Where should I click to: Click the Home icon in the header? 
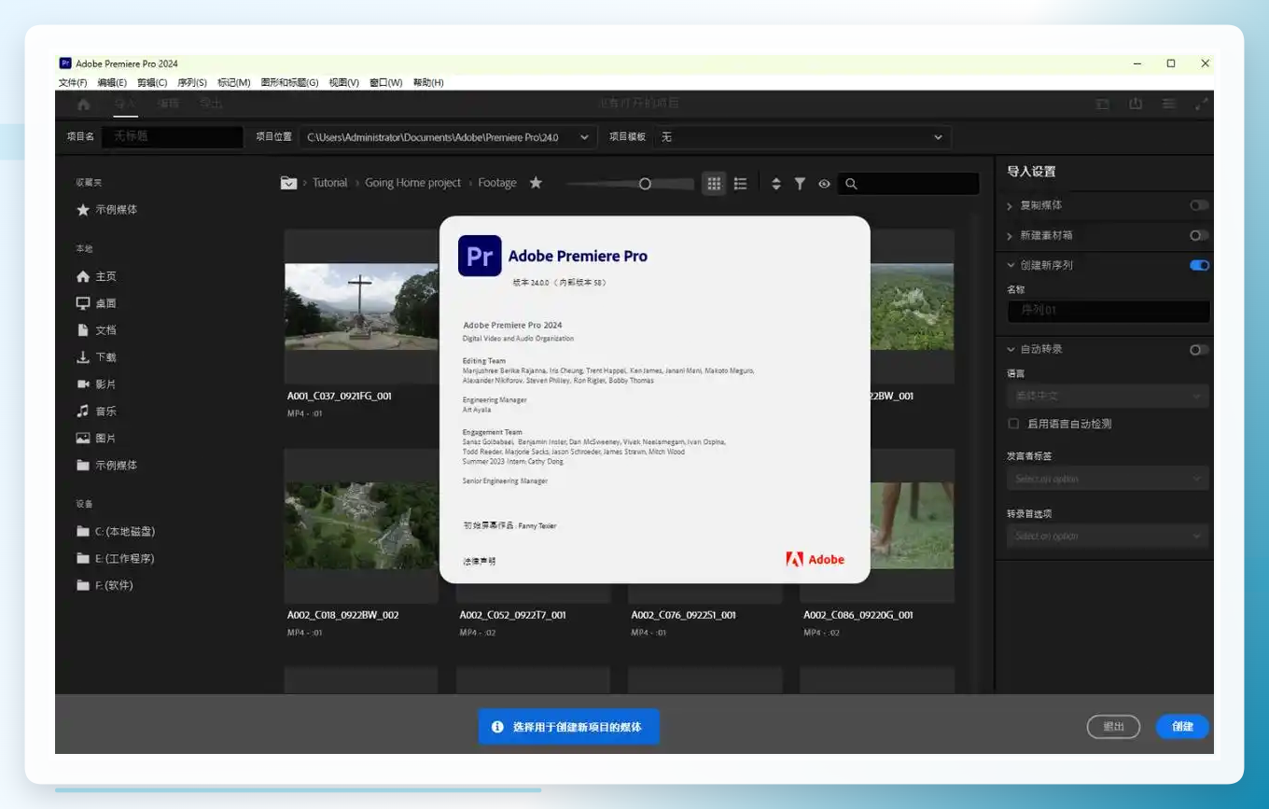[83, 105]
